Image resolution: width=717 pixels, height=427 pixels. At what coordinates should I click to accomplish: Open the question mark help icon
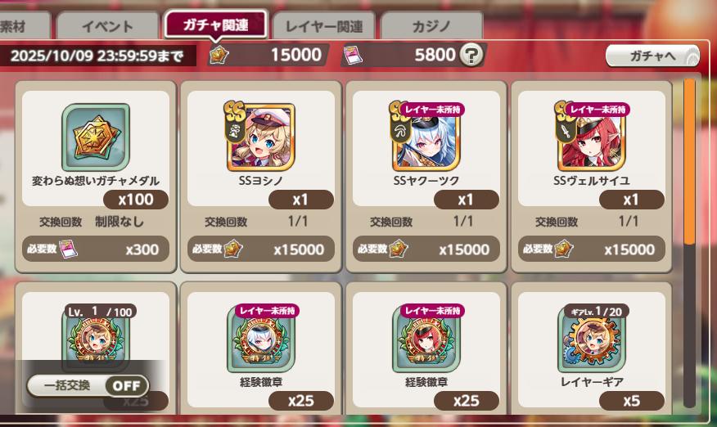[471, 55]
